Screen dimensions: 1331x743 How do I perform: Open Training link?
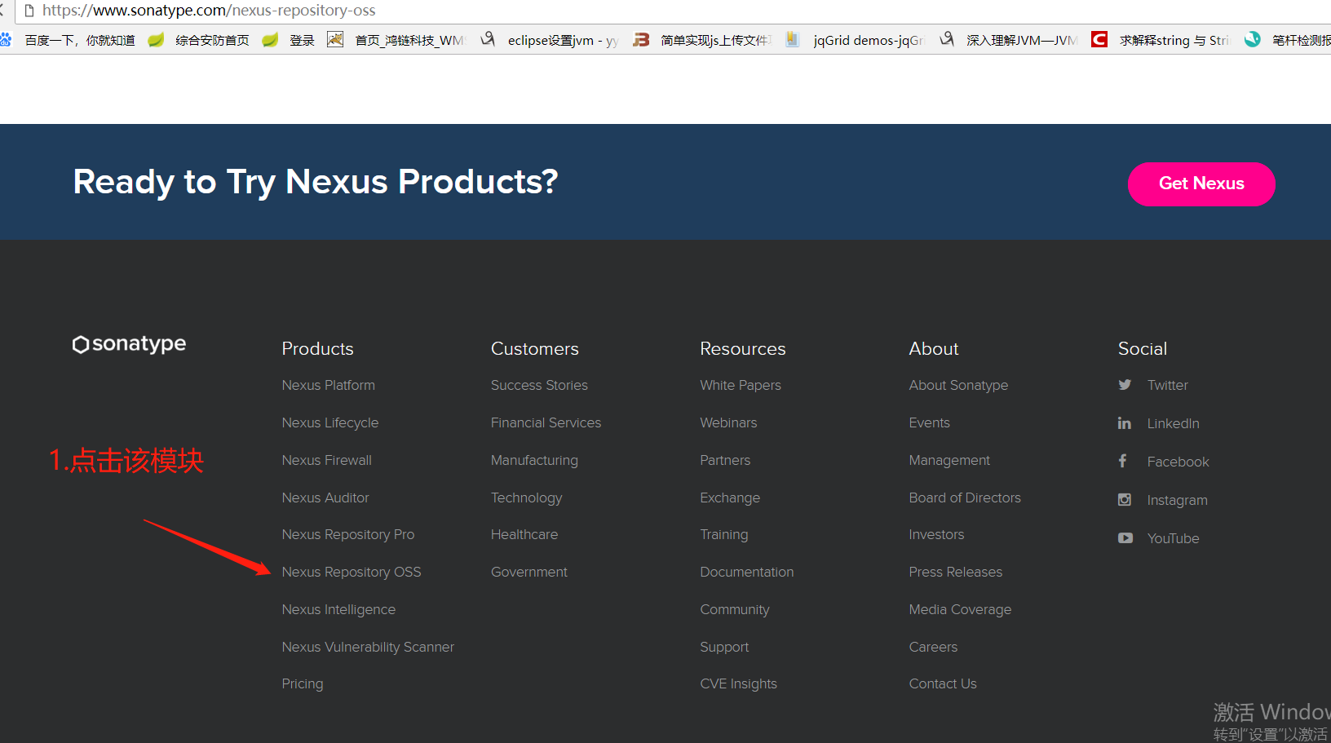[x=723, y=534]
